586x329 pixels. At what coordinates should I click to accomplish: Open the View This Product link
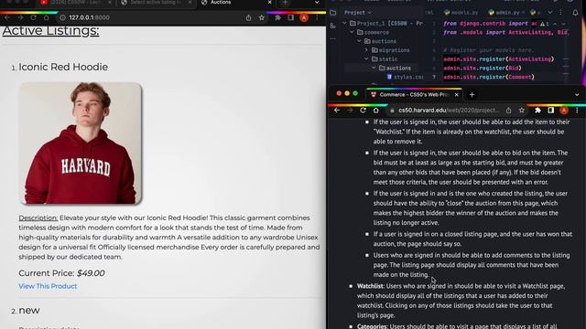48,286
